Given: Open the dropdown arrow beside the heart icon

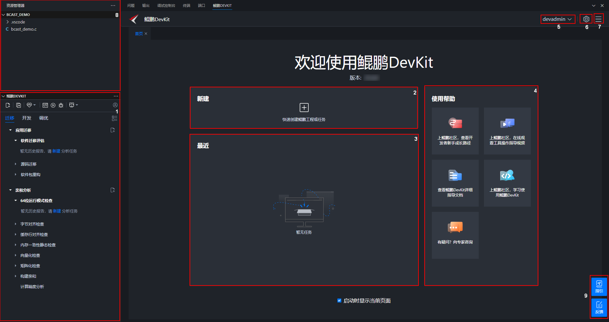Looking at the screenshot, I should [x=35, y=105].
